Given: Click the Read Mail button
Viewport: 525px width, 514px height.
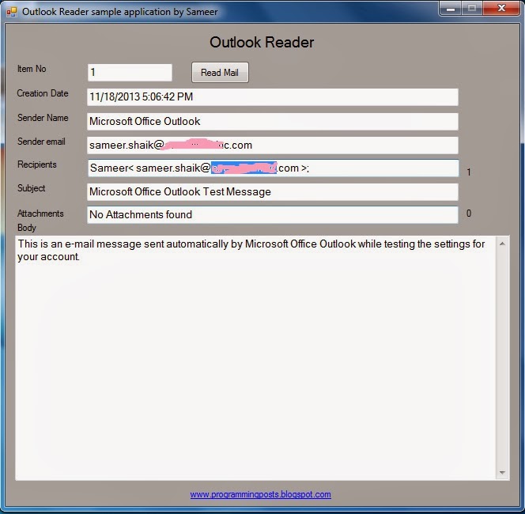Looking at the screenshot, I should point(220,72).
